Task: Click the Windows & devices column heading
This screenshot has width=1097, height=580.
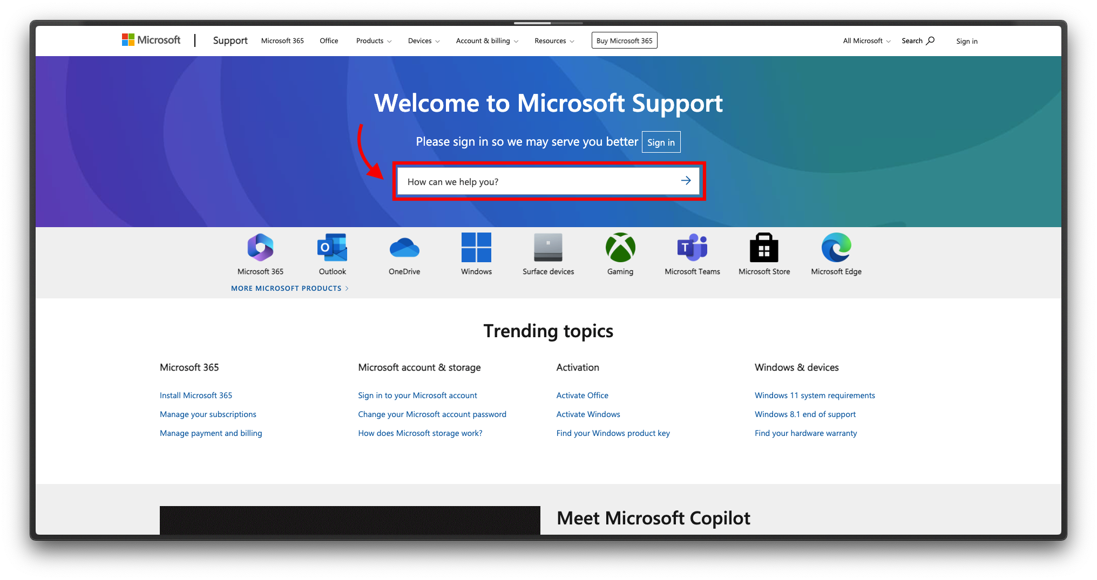Action: [x=797, y=367]
